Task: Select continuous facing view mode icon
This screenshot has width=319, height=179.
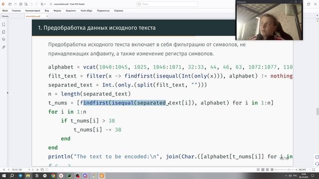Action: point(272,170)
